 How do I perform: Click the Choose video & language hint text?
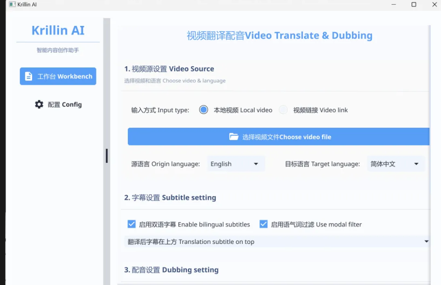[x=175, y=81]
